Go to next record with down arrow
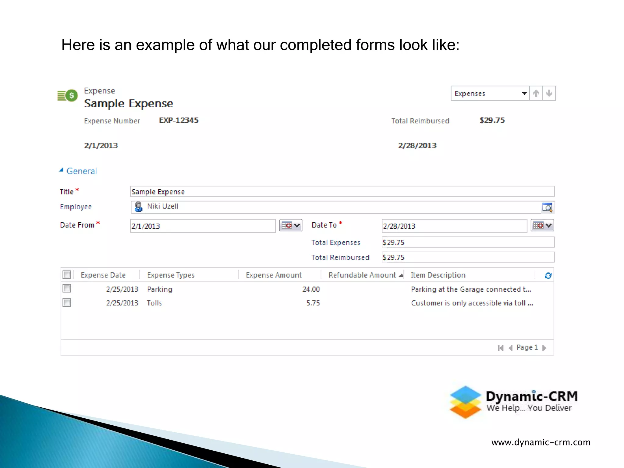Image resolution: width=624 pixels, height=468 pixels. coord(549,93)
